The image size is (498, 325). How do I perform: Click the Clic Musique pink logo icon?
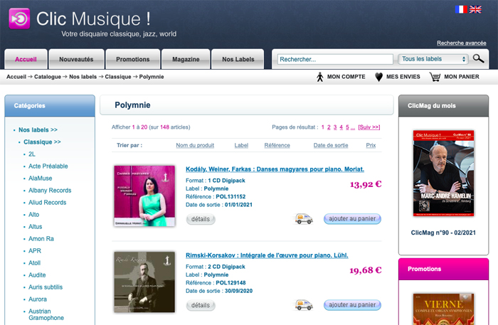pos(19,18)
